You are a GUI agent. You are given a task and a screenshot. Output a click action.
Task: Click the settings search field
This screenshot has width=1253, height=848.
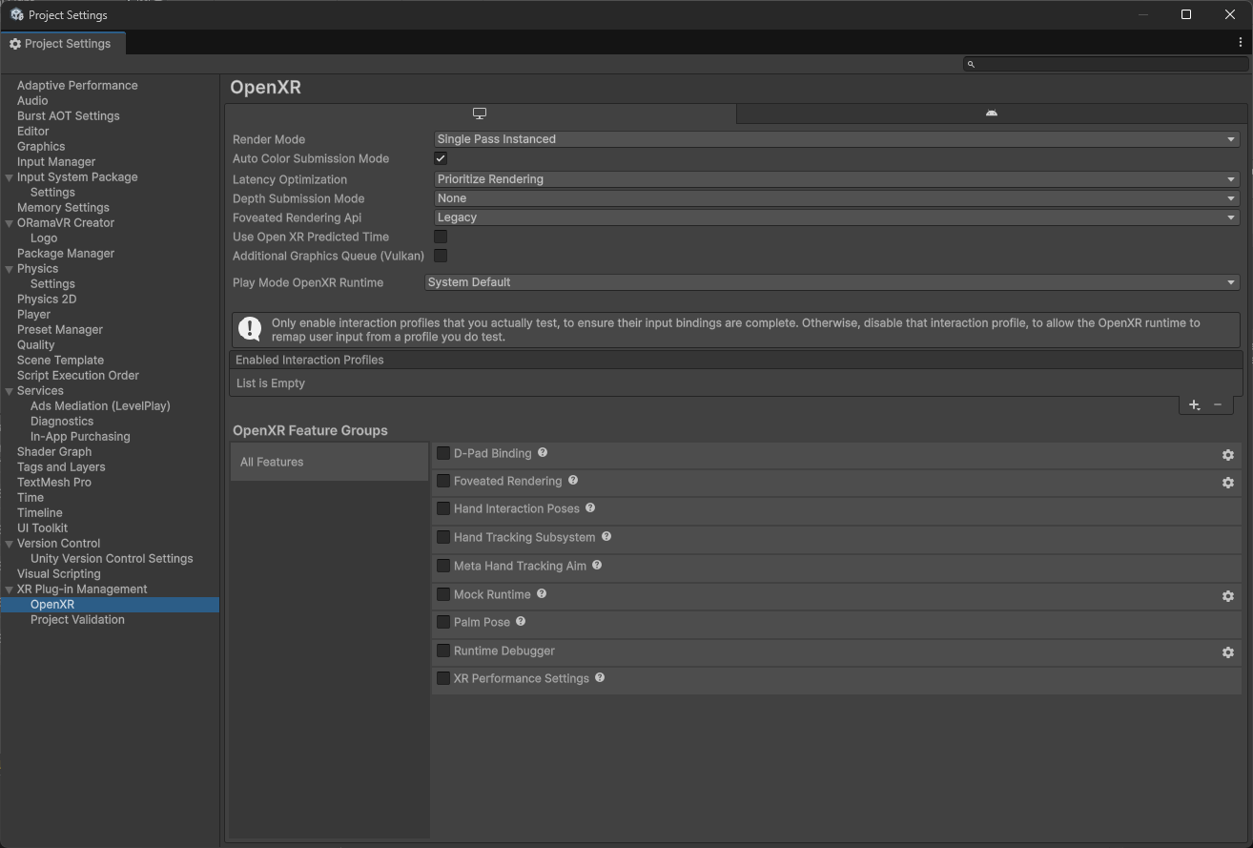1106,64
